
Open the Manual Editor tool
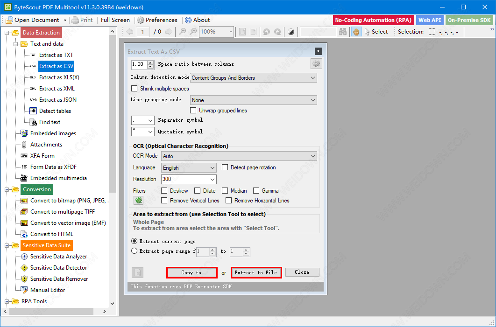click(x=48, y=290)
